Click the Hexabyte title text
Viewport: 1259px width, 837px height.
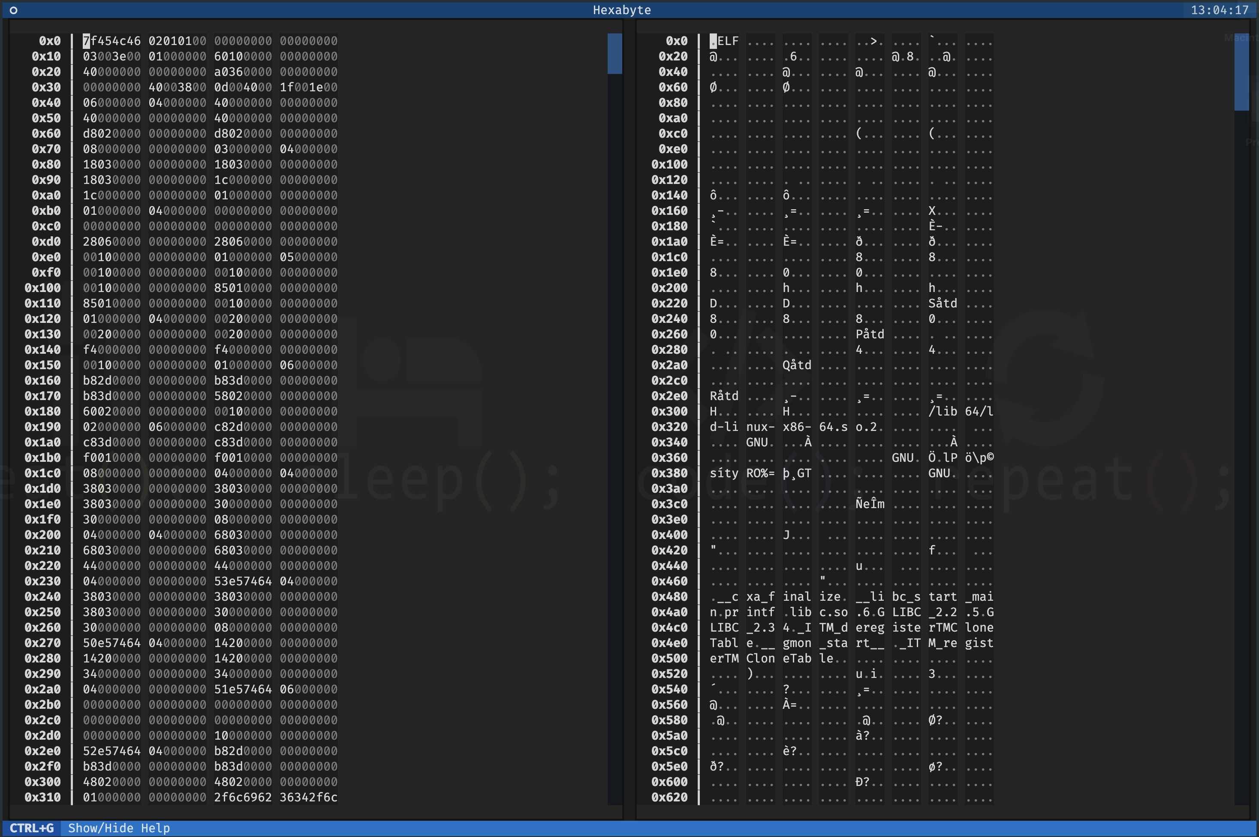click(x=622, y=10)
